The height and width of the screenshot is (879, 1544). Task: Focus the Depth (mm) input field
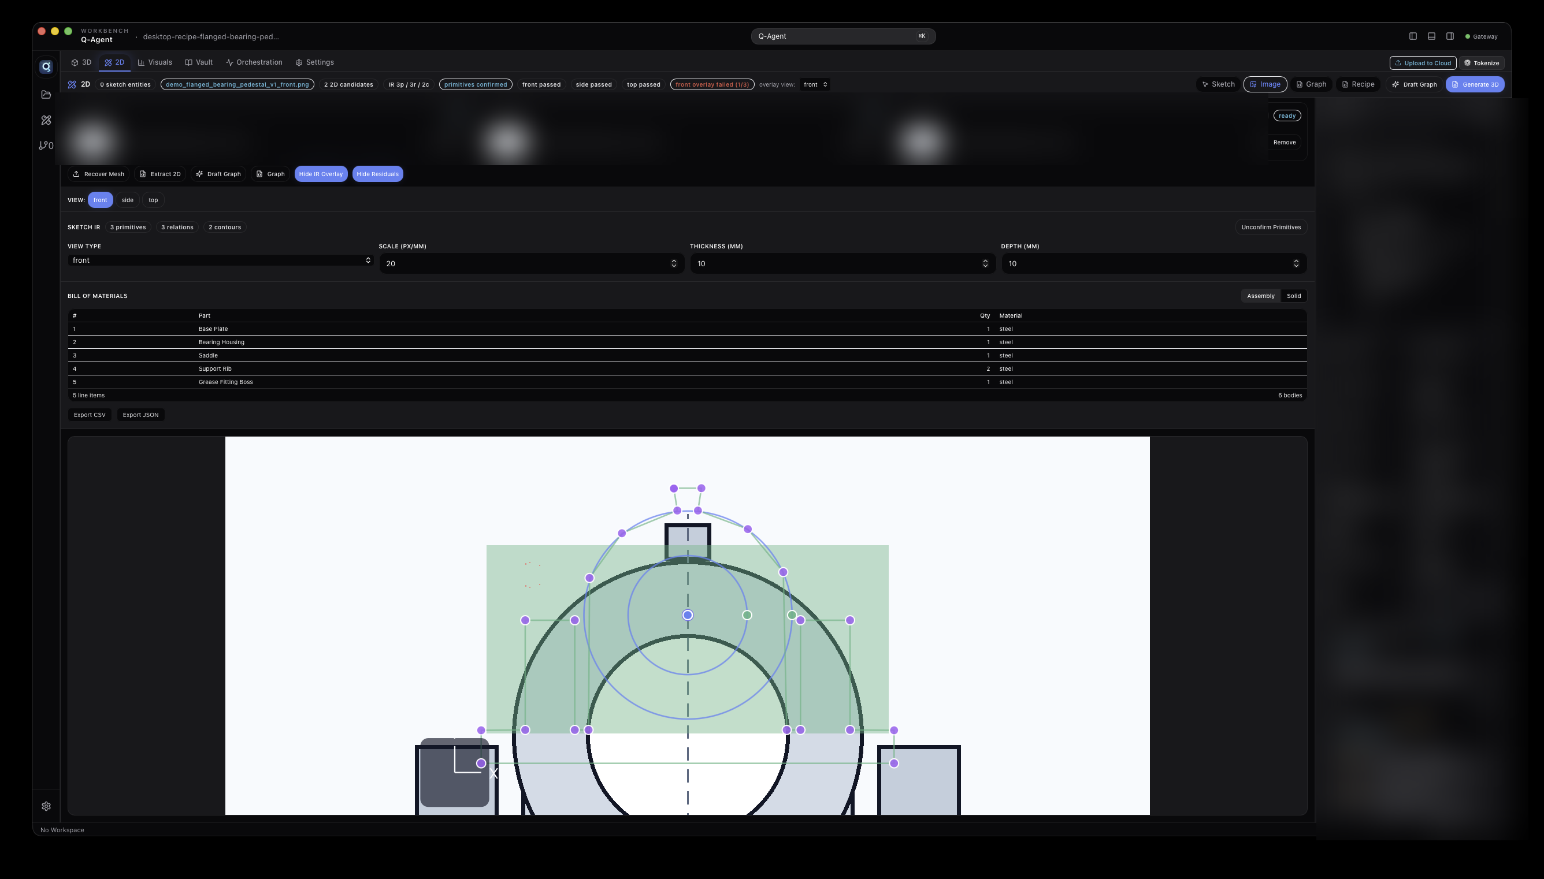point(1154,263)
